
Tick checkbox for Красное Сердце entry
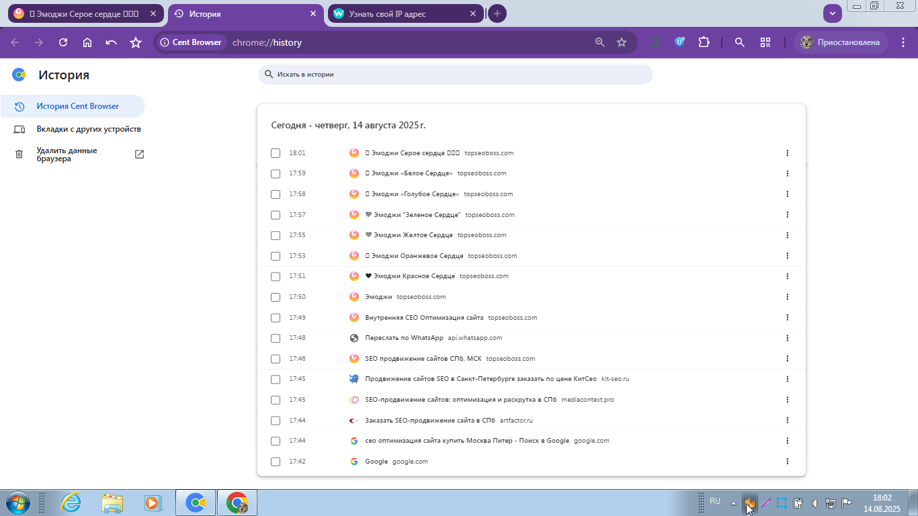[x=276, y=276]
